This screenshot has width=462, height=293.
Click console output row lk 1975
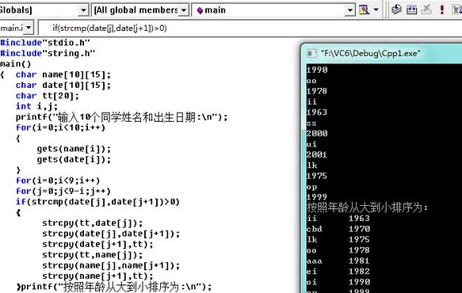[338, 239]
